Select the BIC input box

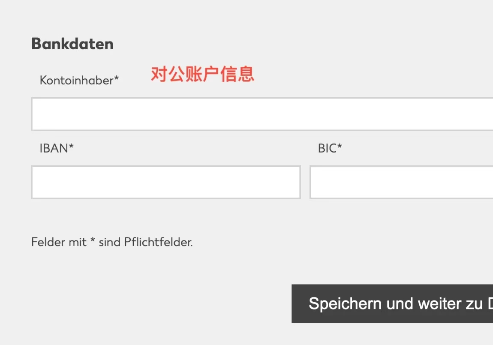coord(401,182)
